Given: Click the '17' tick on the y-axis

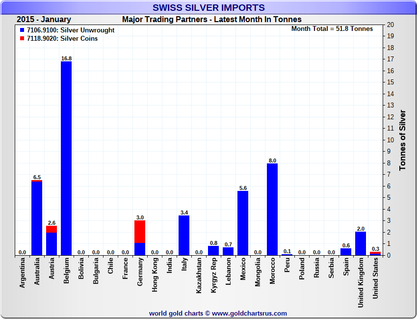Looking at the screenshot, I should click(x=391, y=59).
